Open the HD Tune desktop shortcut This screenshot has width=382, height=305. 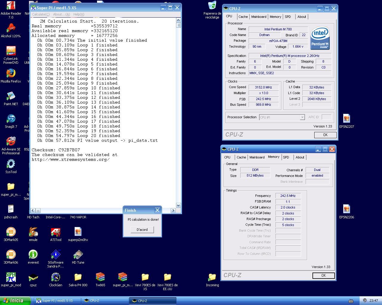[78, 255]
